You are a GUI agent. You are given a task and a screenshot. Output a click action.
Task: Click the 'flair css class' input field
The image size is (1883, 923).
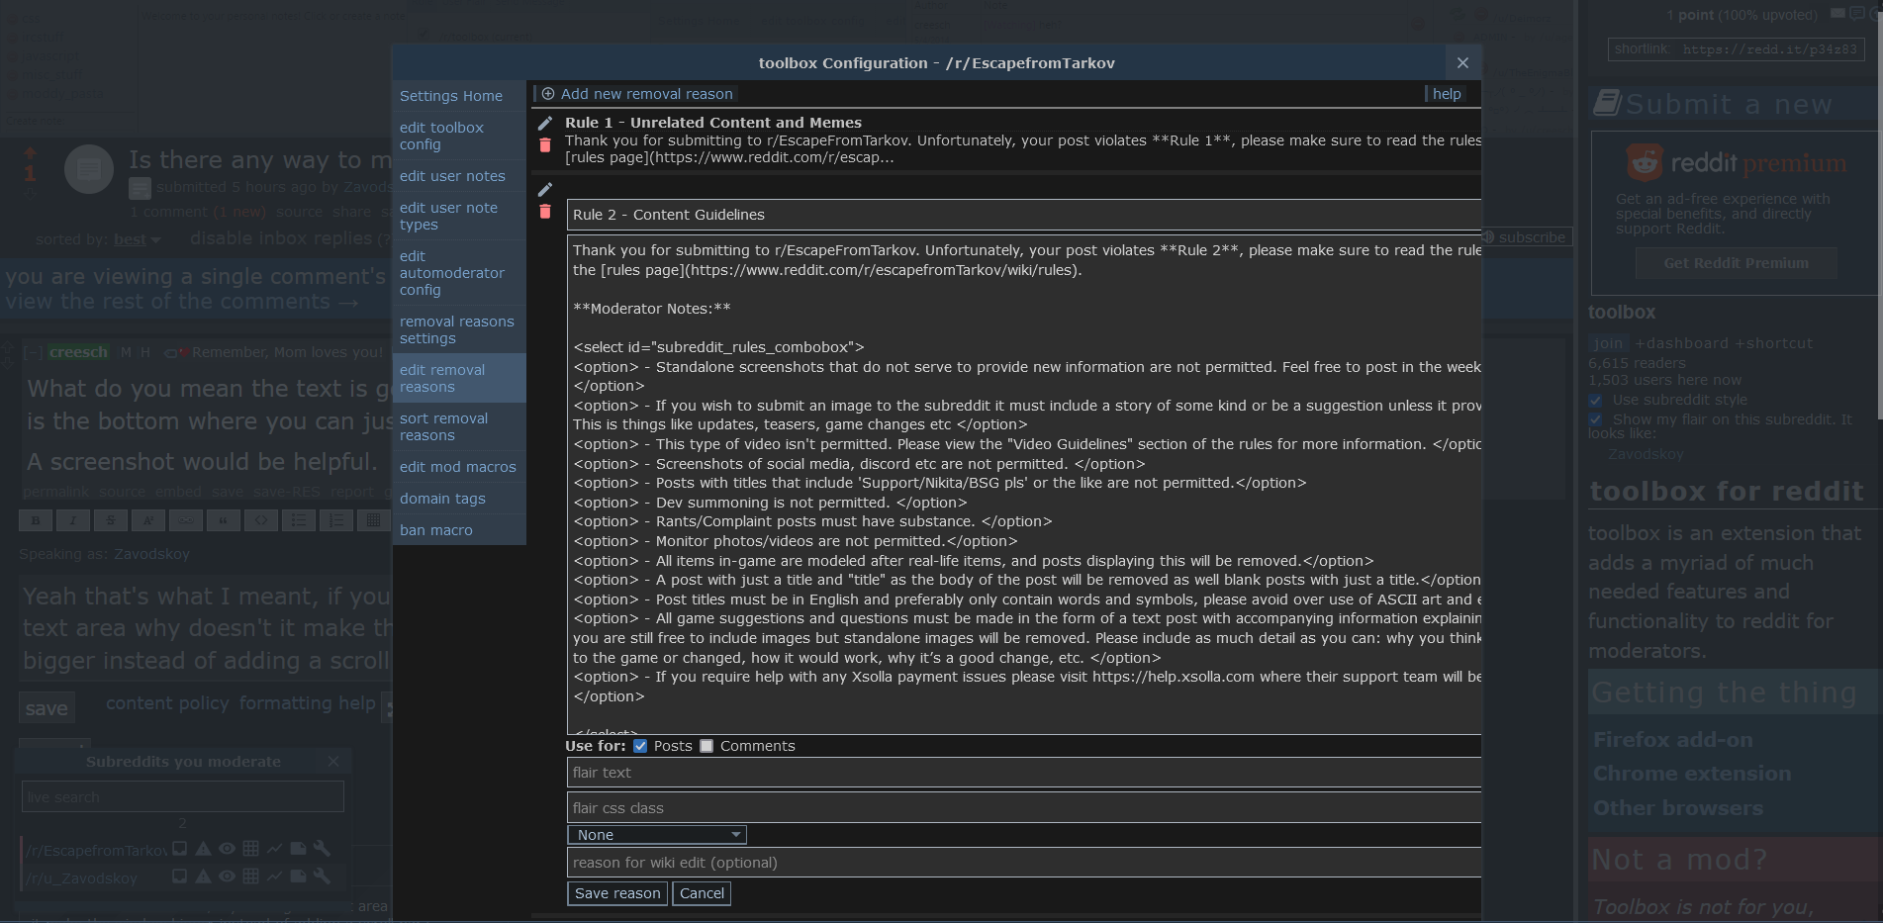pos(1024,808)
